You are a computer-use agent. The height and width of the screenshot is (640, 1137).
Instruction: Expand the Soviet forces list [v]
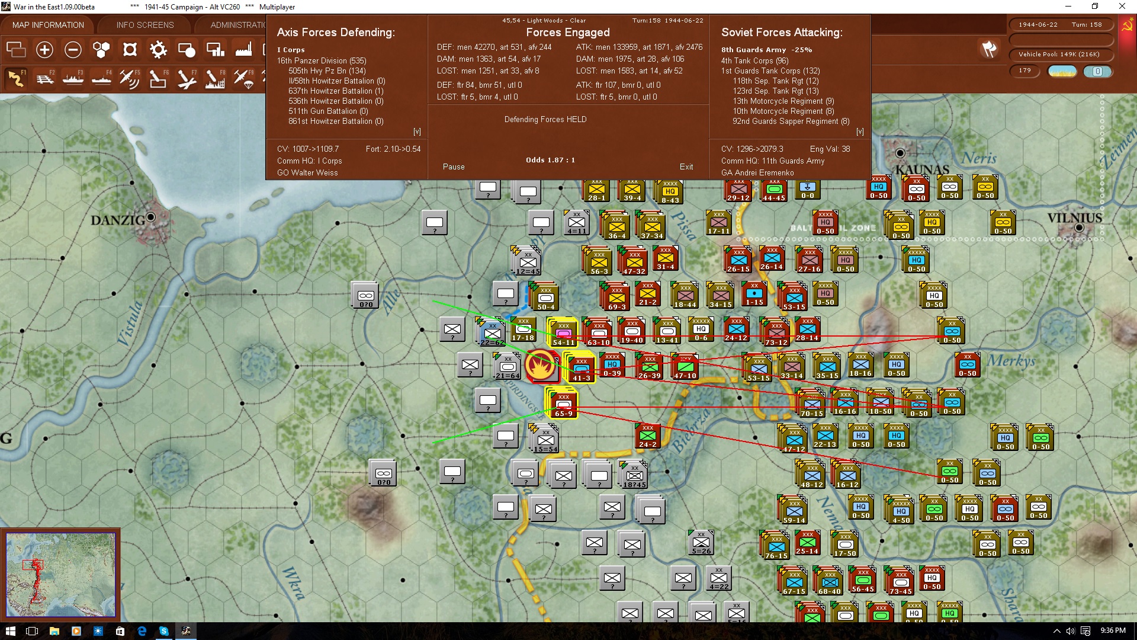860,132
